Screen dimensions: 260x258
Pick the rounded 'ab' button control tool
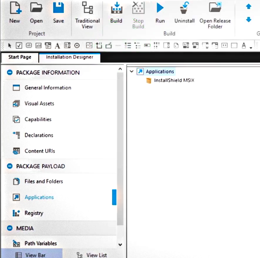[x=29, y=45]
